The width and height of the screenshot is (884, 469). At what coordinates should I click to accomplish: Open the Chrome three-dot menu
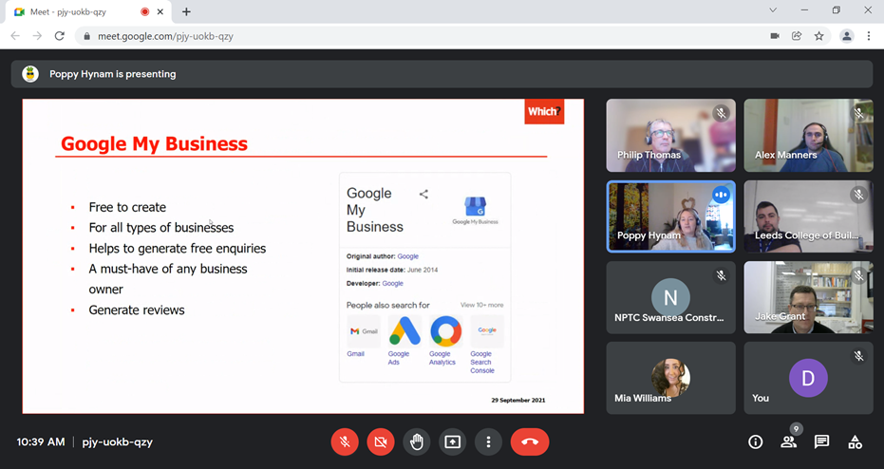click(x=869, y=36)
